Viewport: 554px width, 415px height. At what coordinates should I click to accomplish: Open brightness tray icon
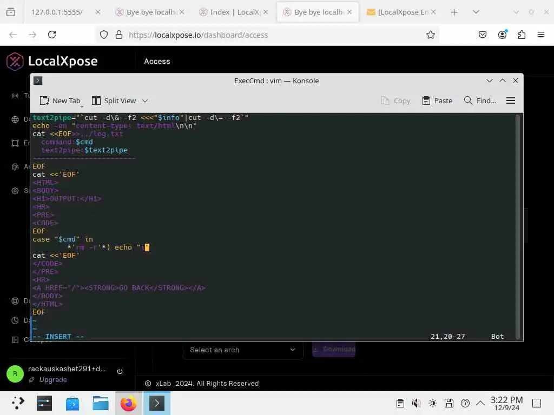click(x=432, y=403)
